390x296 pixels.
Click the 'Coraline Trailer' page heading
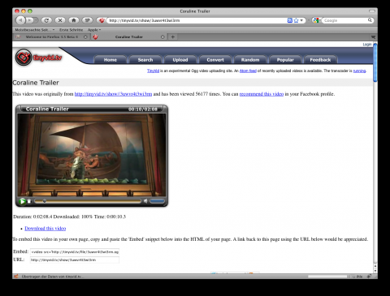point(36,83)
